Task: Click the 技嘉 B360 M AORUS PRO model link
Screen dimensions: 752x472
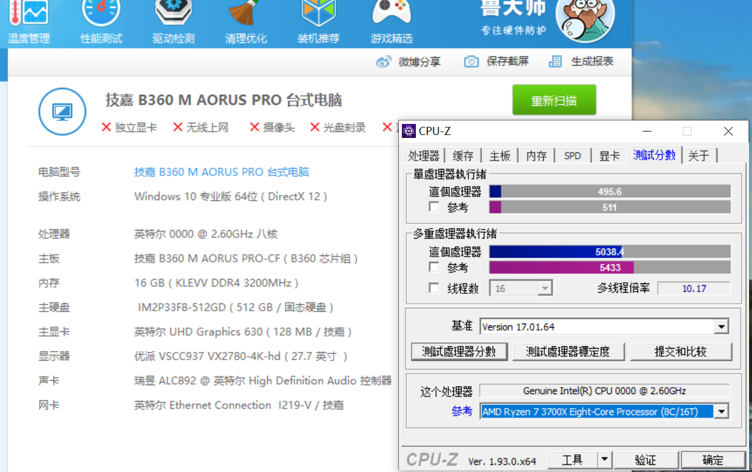Action: (x=222, y=172)
